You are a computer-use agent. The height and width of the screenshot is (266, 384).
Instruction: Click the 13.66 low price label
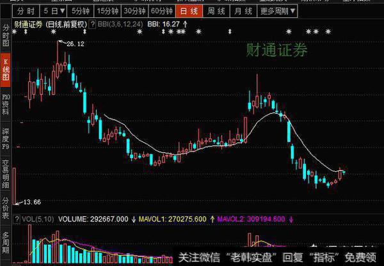click(32, 202)
